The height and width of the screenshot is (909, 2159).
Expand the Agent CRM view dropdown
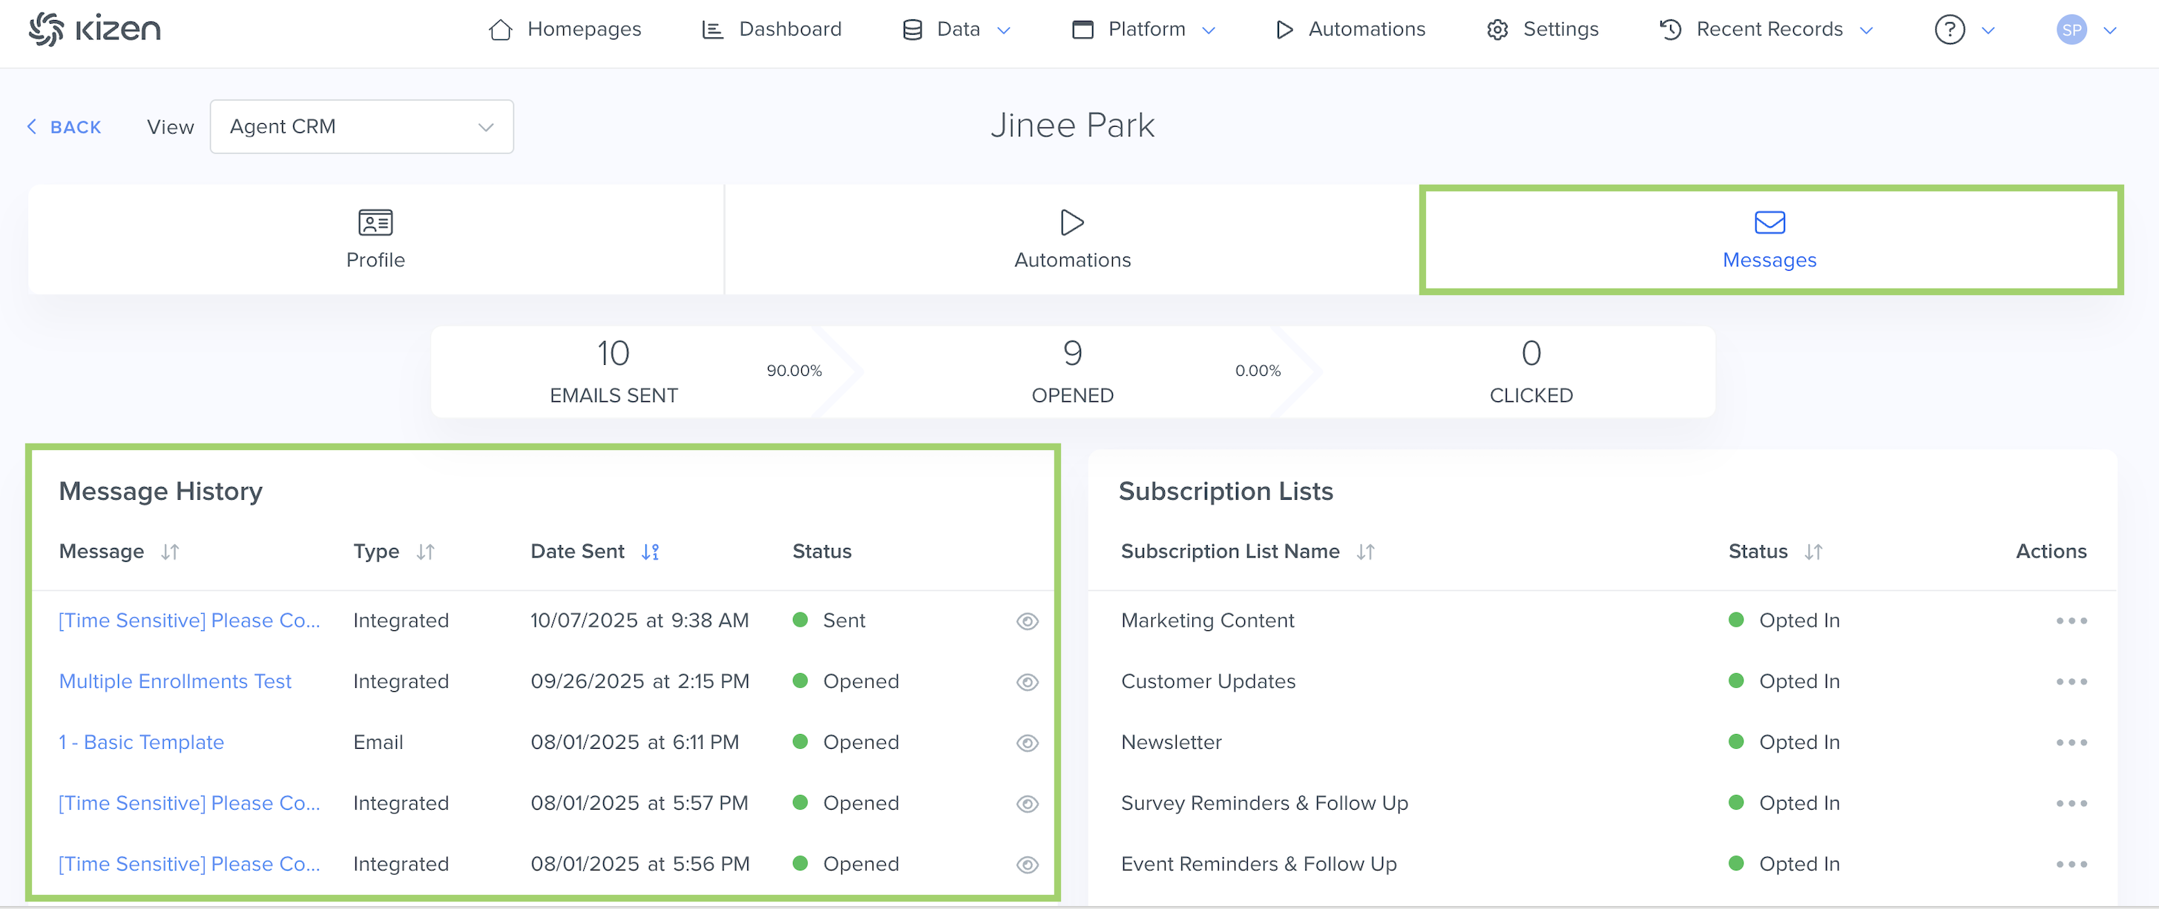pos(361,127)
